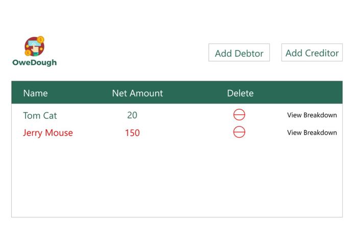Click the OweDough logo icon
Screen dimensions: 355x252
(34, 46)
